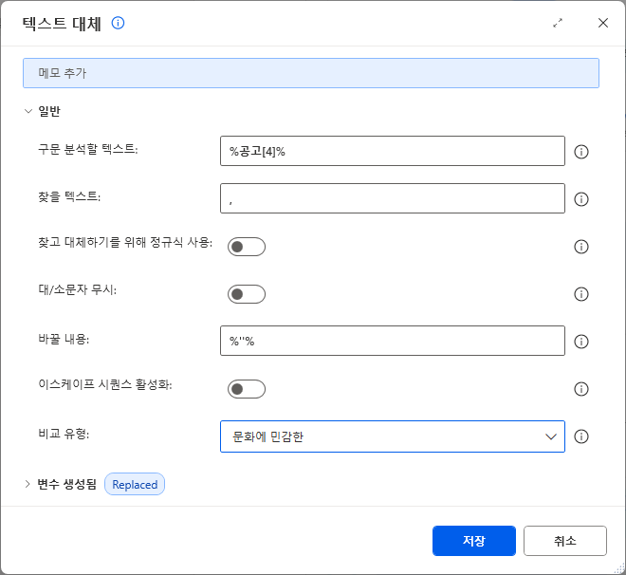
Task: Open info icon beside 텍스트 대체 title
Action: point(118,23)
